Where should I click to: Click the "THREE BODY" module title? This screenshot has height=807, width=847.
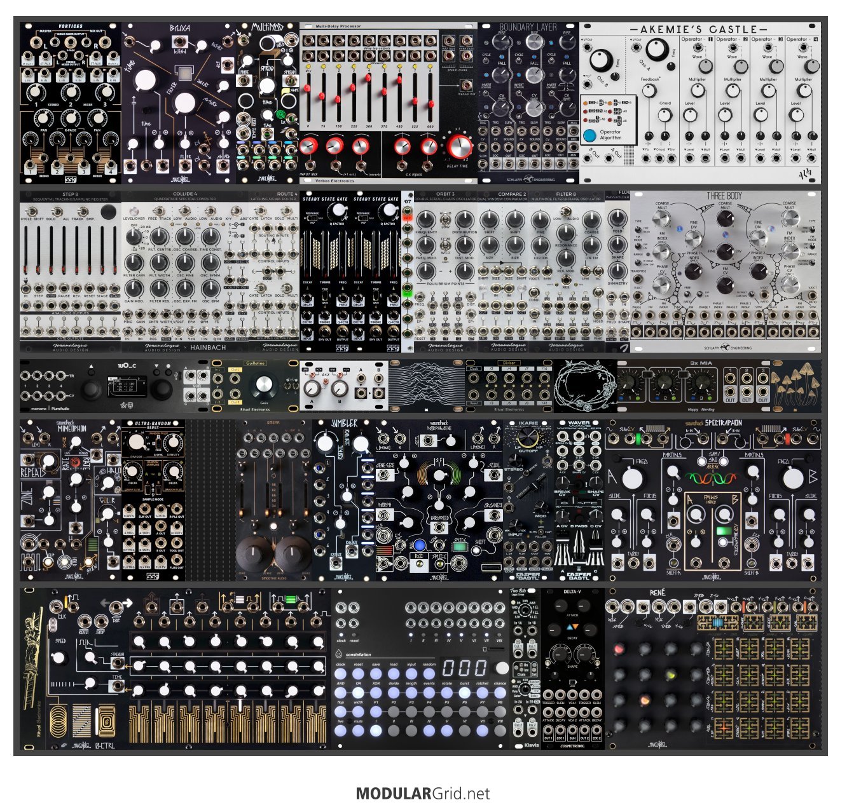point(726,196)
